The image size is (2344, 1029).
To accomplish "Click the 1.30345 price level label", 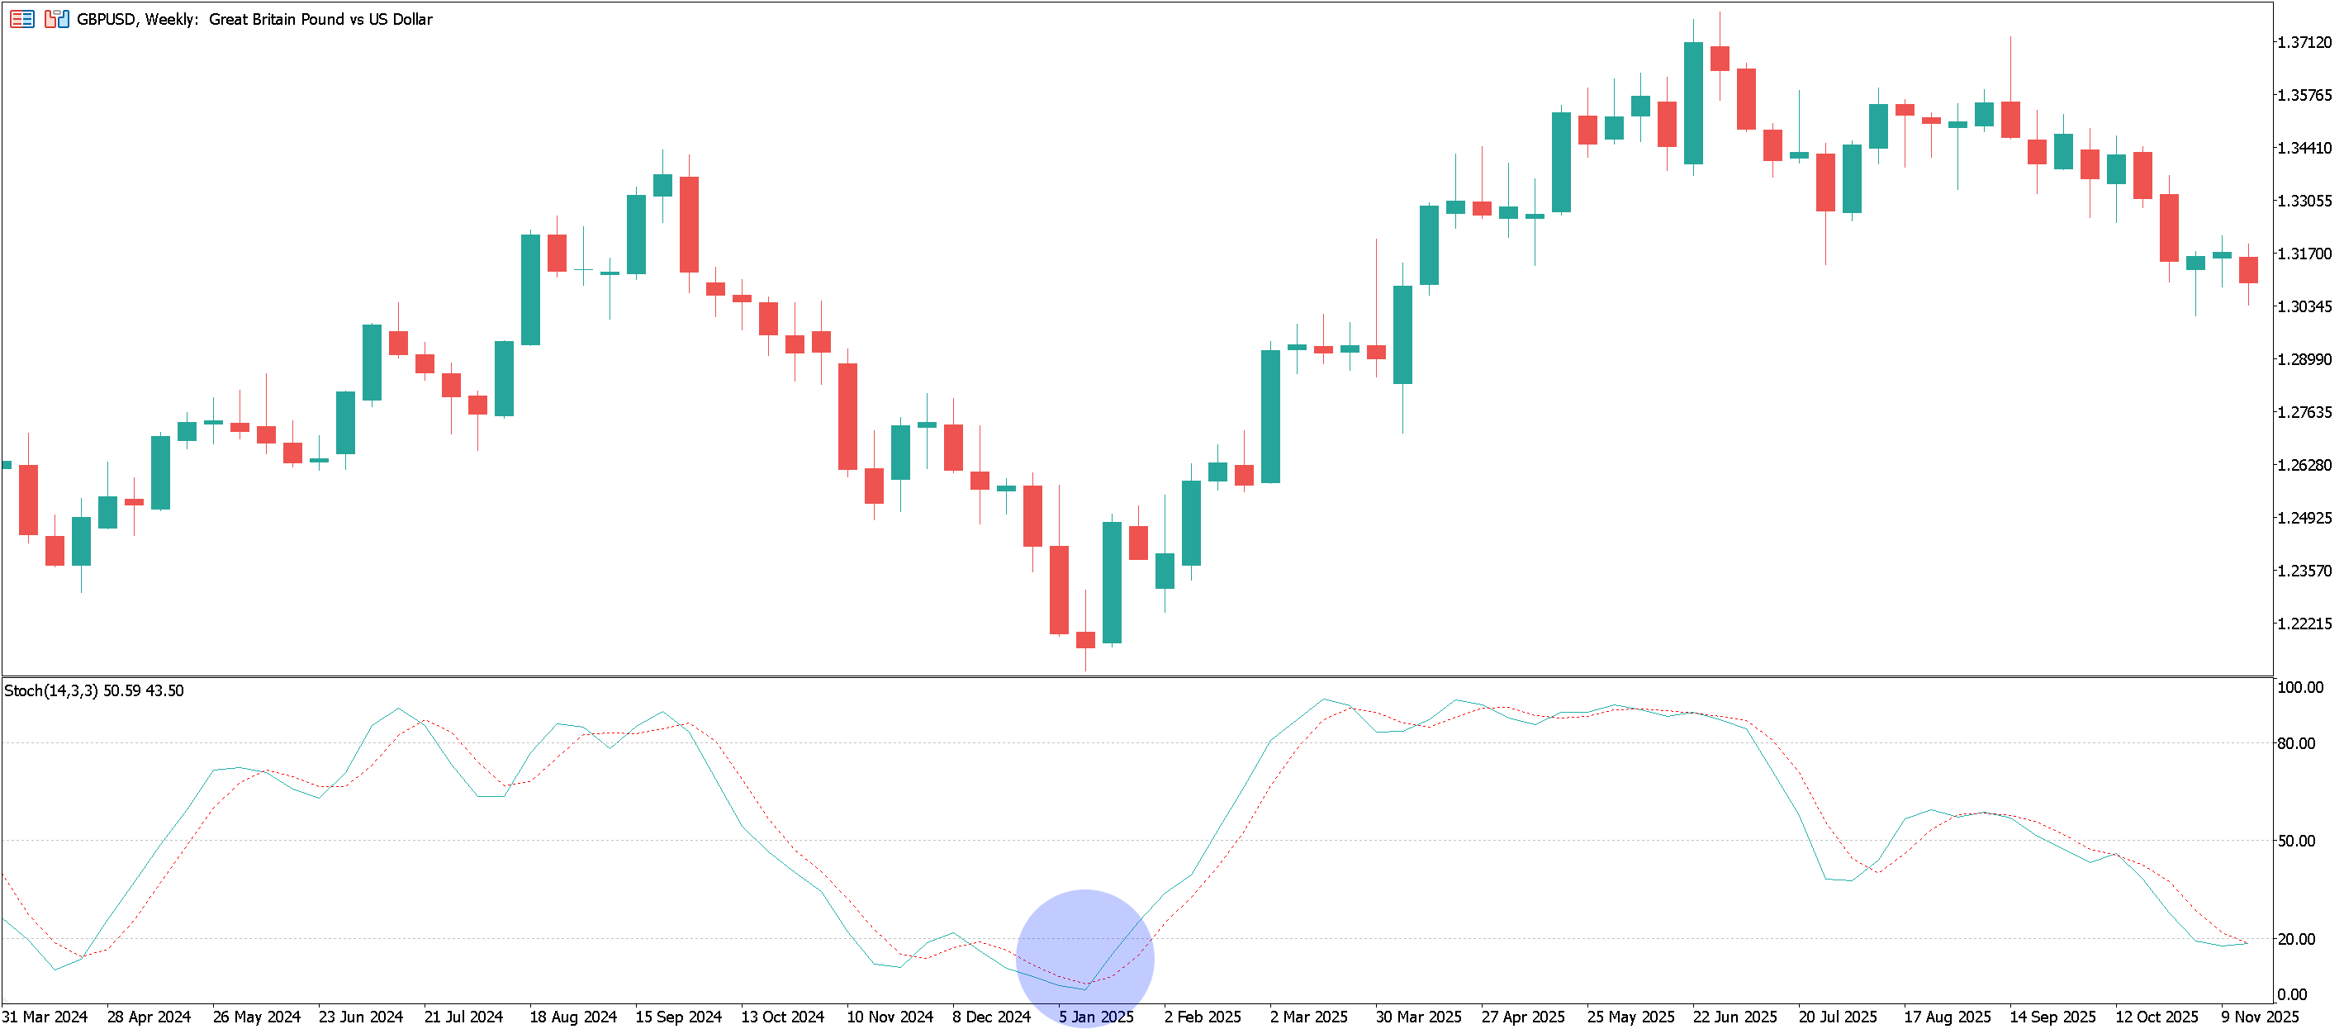I will [x=2304, y=306].
